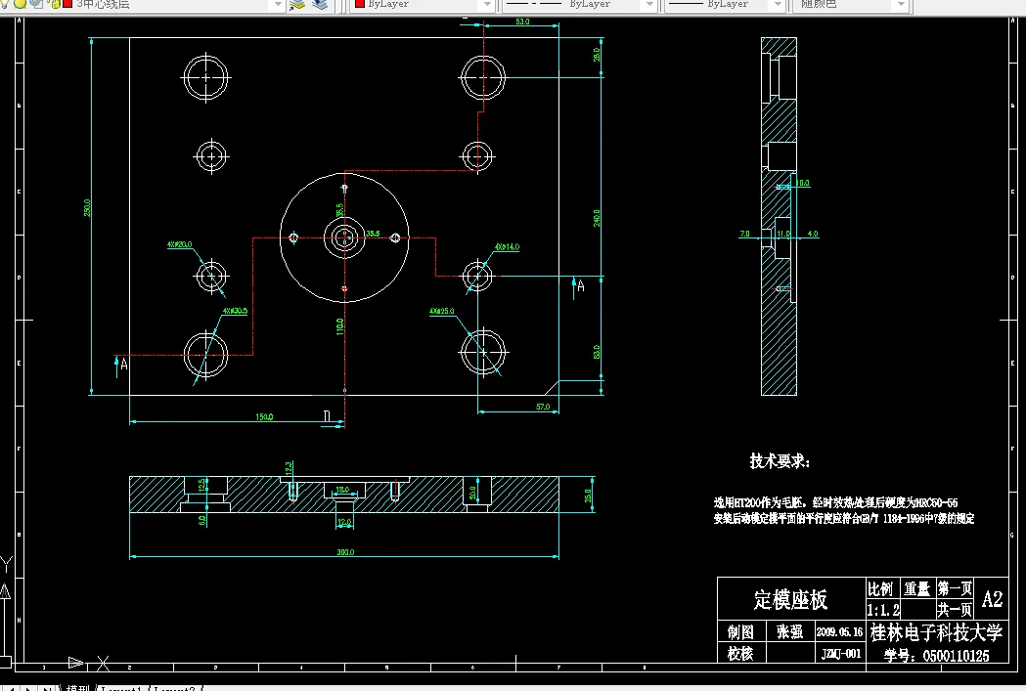This screenshot has height=691, width=1026.
Task: Select the 28.0 dimension near top right
Action: (x=597, y=55)
